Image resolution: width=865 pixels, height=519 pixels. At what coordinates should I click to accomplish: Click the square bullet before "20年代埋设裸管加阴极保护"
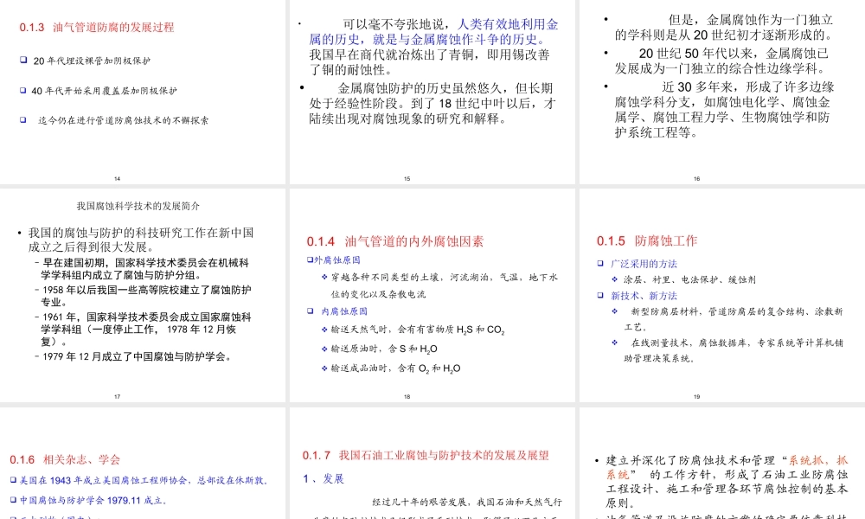[x=22, y=61]
